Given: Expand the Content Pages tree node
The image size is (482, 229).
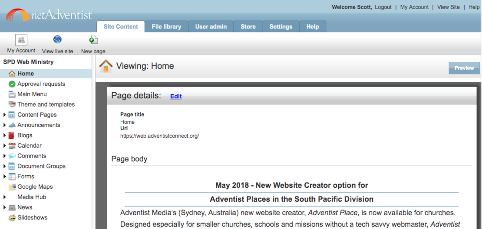Looking at the screenshot, I should click(x=5, y=115).
